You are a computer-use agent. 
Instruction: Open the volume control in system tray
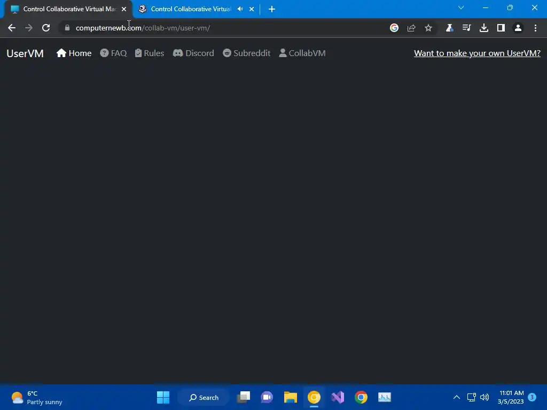click(485, 397)
